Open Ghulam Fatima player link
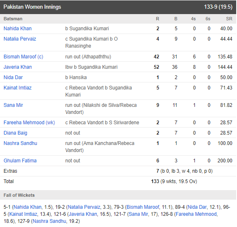 tap(20, 161)
